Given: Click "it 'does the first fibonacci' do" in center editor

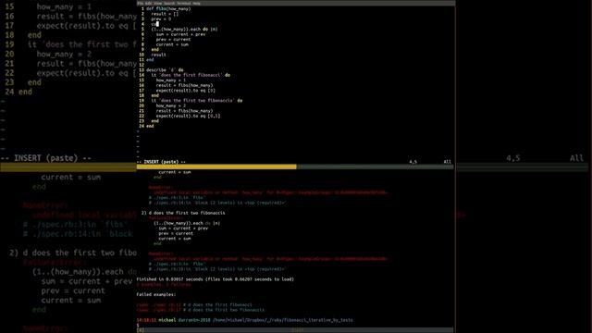Looking at the screenshot, I should [191, 75].
